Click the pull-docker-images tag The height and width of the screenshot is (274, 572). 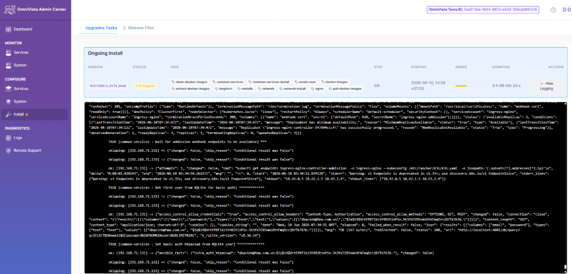[345, 89]
